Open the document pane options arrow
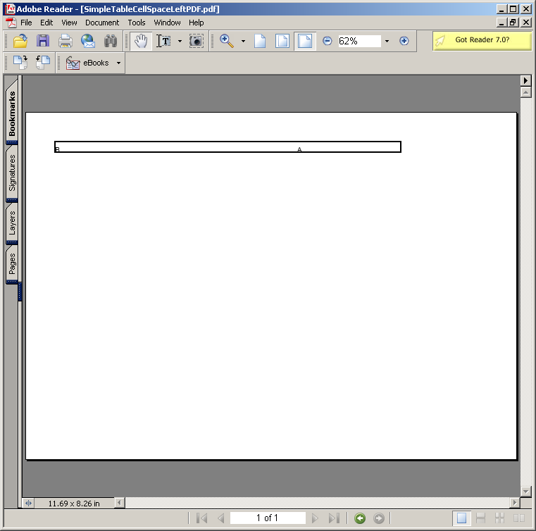The width and height of the screenshot is (536, 531). [525, 81]
